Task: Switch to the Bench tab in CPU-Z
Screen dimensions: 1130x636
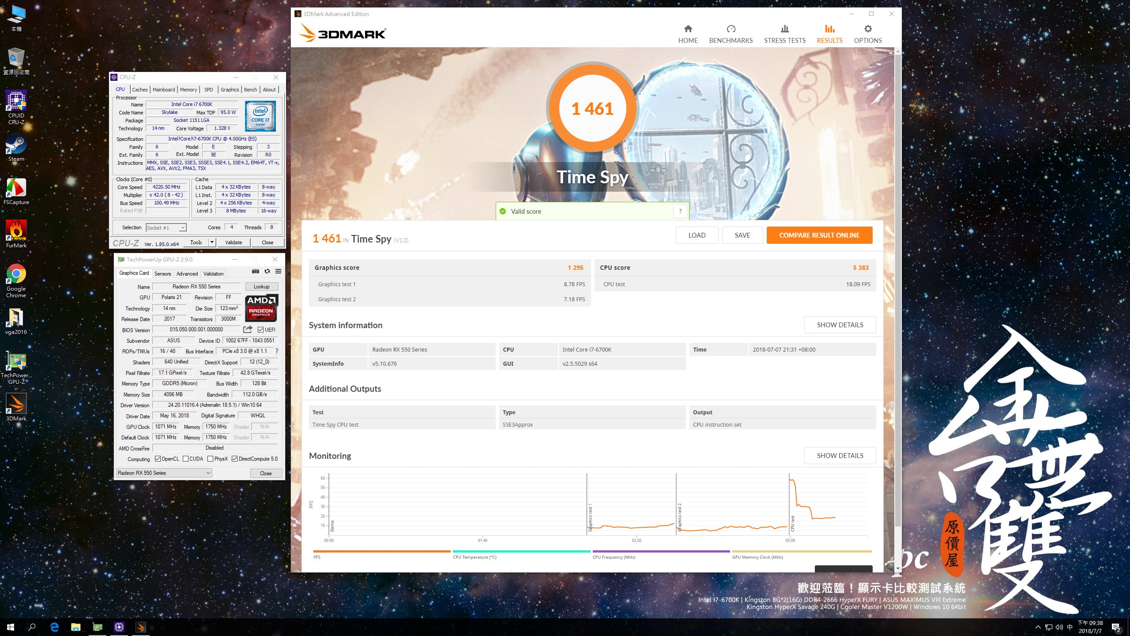Action: click(x=251, y=90)
